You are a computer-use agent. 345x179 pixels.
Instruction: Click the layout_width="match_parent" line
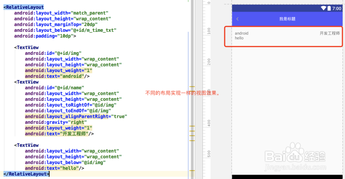pyautogui.click(x=61, y=13)
